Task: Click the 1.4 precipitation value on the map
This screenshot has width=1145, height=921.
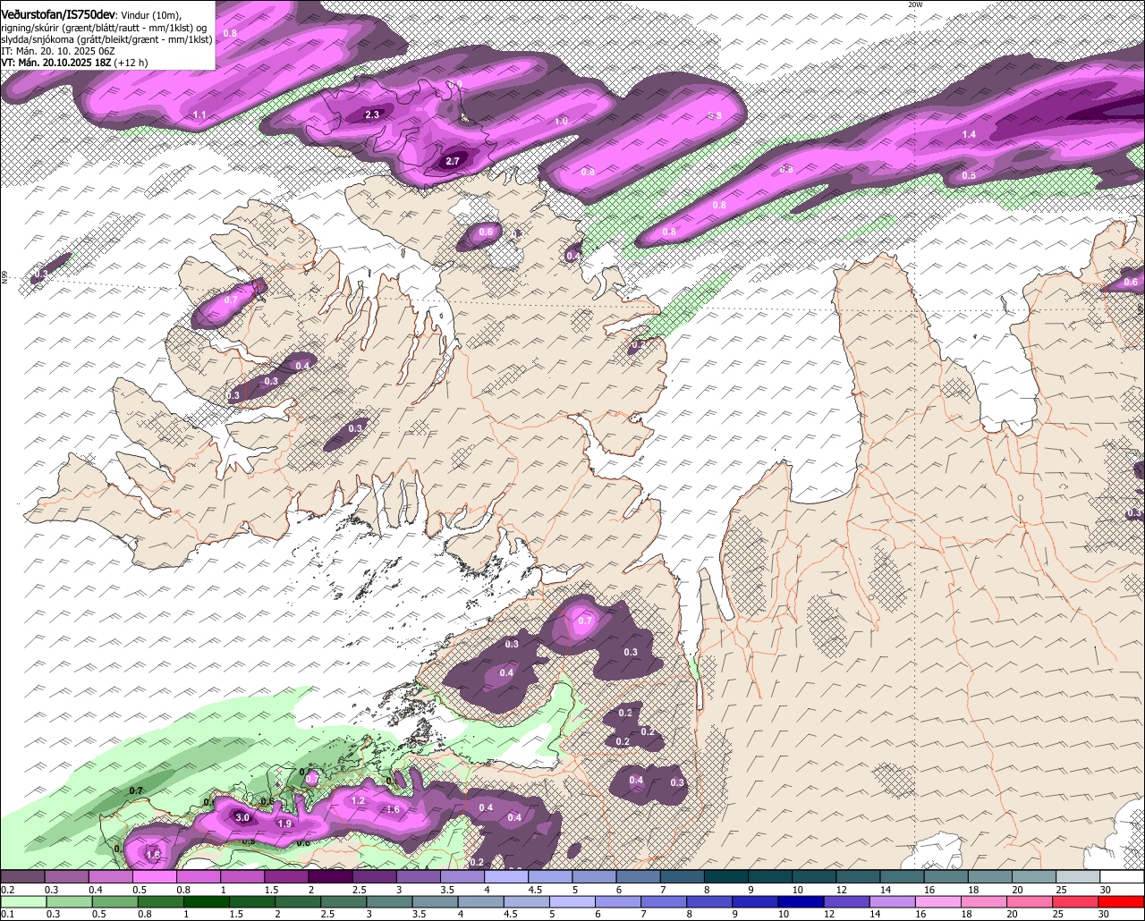Action: [x=969, y=134]
